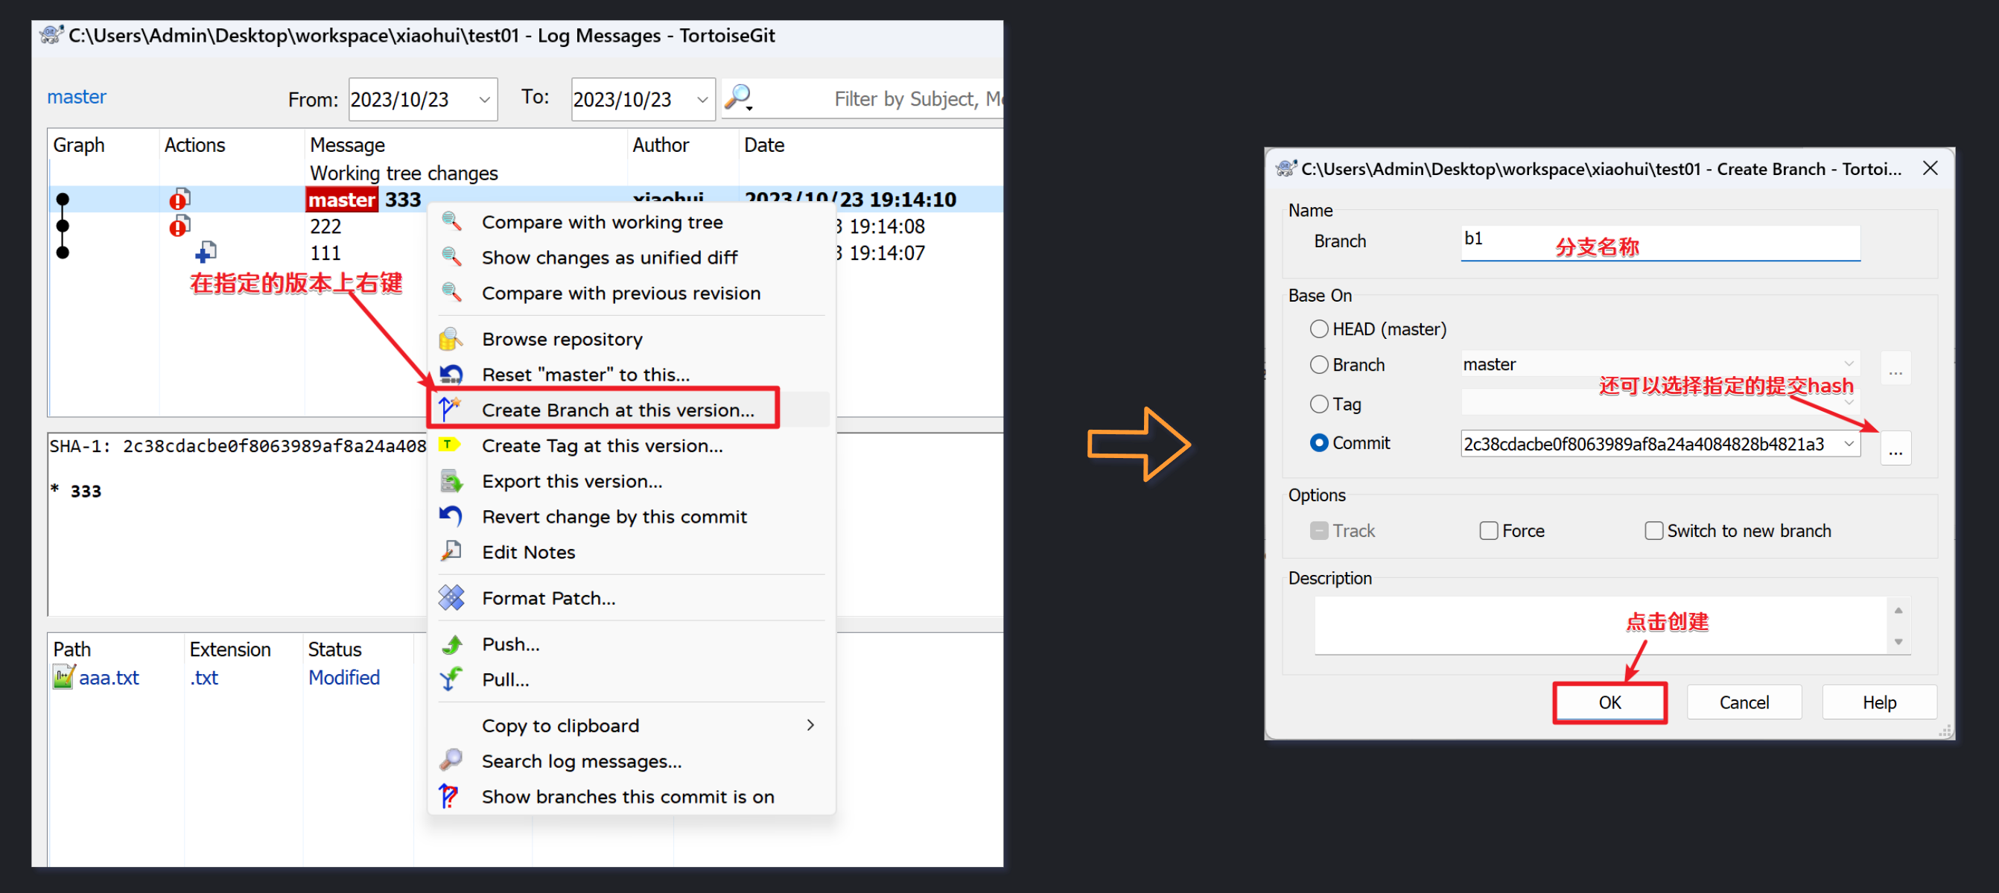Select the HEAD (master) radio button
Screen dimensions: 1999x893
(1318, 329)
